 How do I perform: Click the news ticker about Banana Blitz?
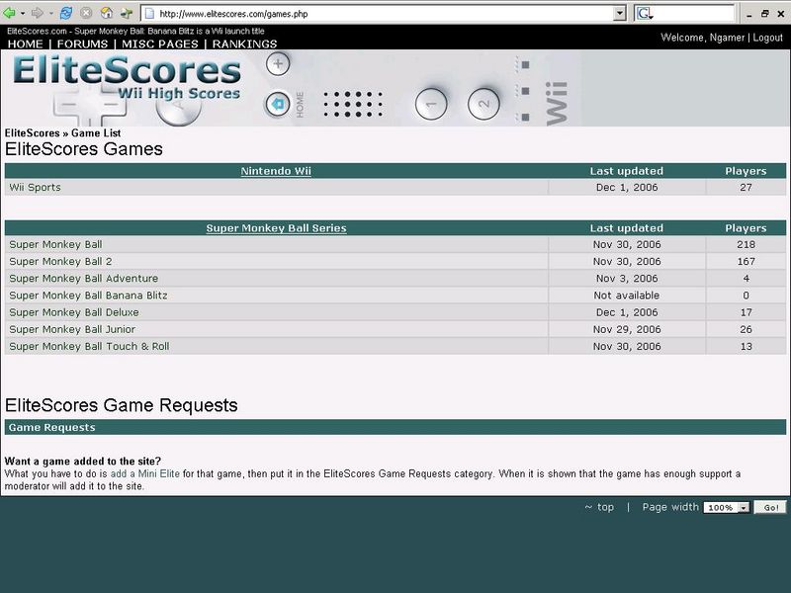click(x=135, y=31)
